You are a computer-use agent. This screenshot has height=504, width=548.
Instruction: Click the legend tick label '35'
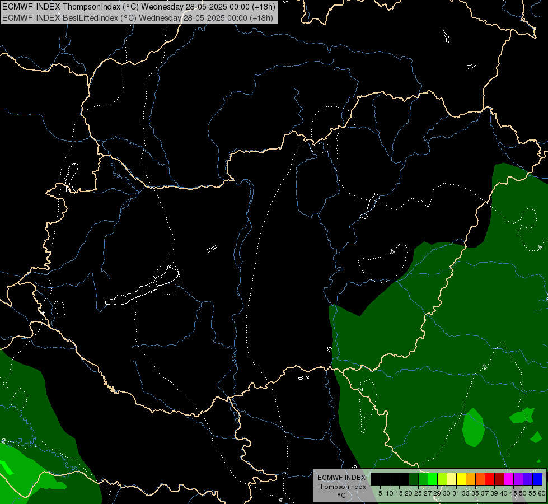tap(475, 493)
